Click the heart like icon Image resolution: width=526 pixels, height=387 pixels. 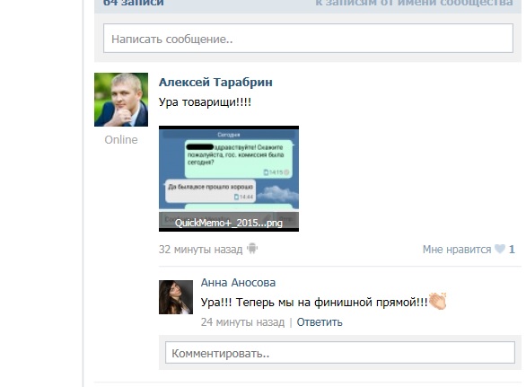[500, 249]
